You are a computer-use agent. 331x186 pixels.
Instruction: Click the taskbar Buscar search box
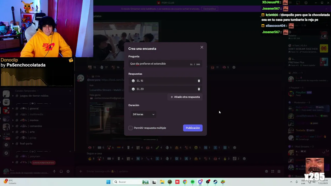click(x=131, y=182)
